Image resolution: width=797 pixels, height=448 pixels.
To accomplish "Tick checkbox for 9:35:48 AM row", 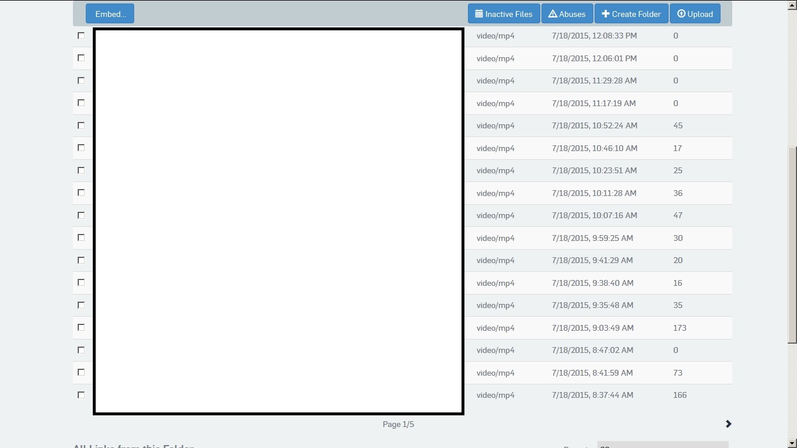I will coord(81,305).
